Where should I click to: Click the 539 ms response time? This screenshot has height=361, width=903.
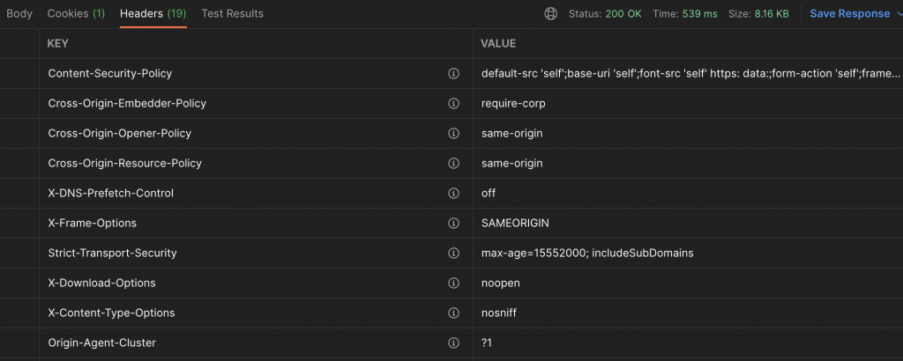tap(701, 14)
